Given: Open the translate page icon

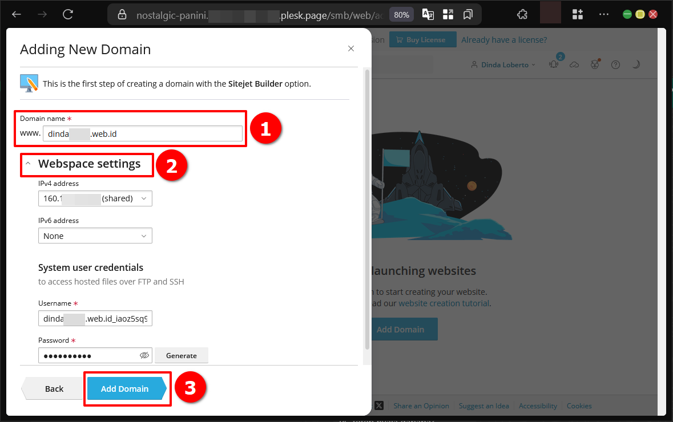Looking at the screenshot, I should pyautogui.click(x=428, y=14).
